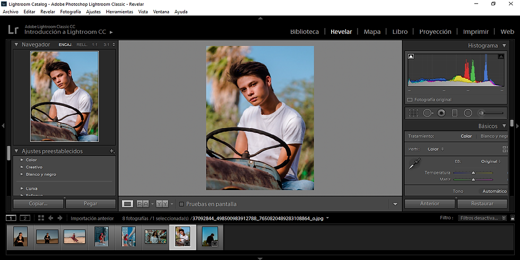Viewport: 520px width, 260px height.
Task: Switch to the Biblioteca module
Action: pyautogui.click(x=305, y=32)
